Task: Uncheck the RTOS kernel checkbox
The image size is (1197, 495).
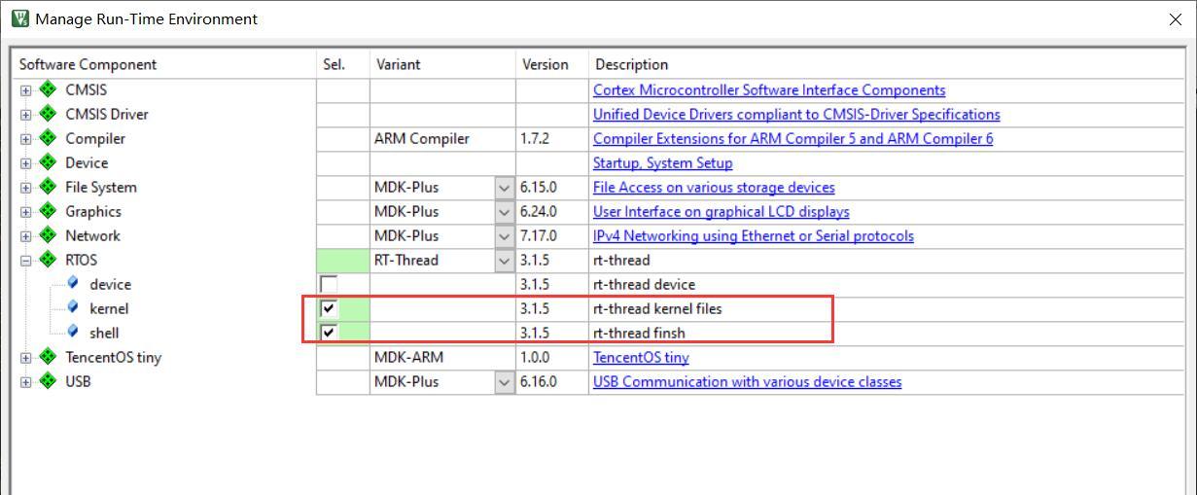Action: [x=329, y=308]
